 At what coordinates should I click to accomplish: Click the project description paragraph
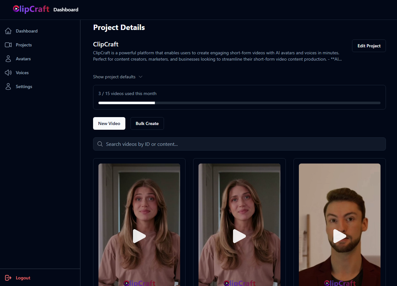click(x=217, y=56)
